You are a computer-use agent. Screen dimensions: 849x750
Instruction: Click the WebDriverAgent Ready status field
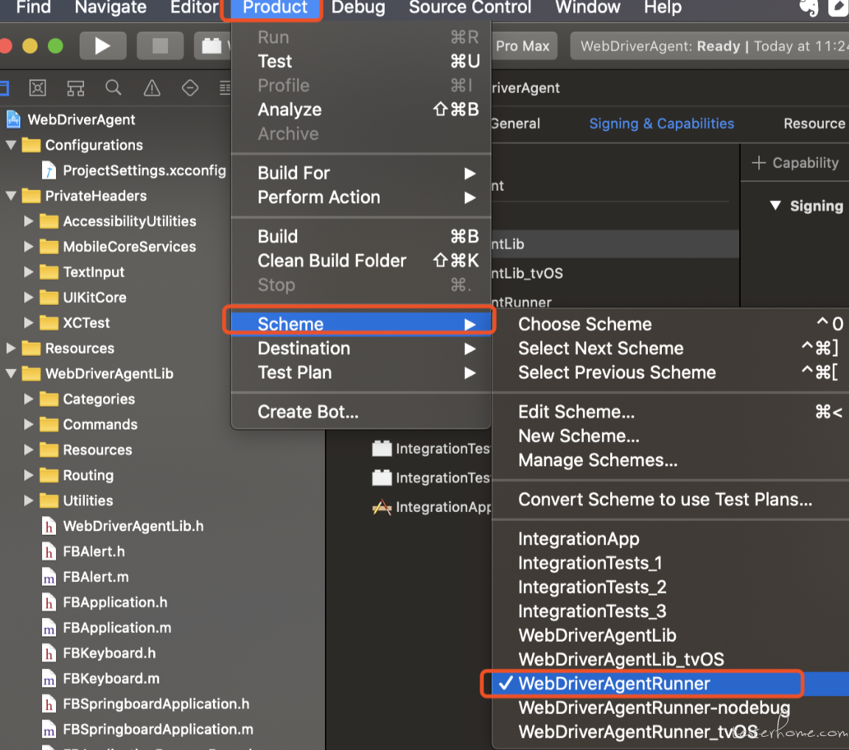coord(710,46)
